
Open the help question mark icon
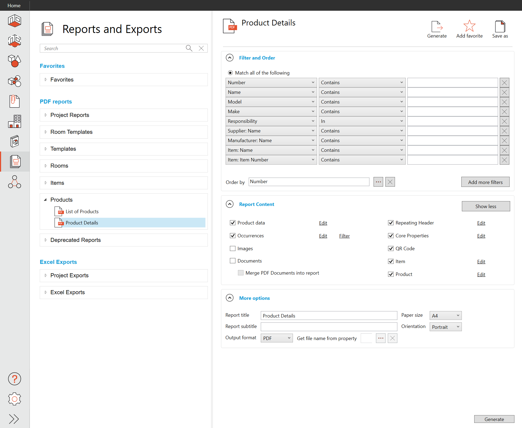[15, 379]
